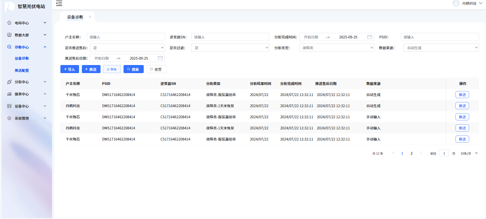This screenshot has height=219, width=486.
Task: Click the 导出 export button
Action: [x=112, y=69]
